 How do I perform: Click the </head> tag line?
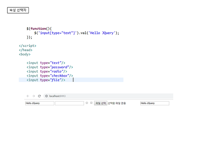(x=26, y=50)
